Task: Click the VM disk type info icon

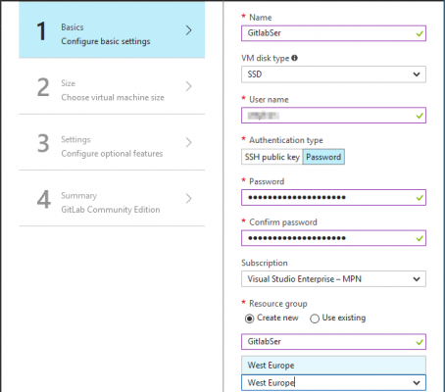Action: click(x=294, y=58)
